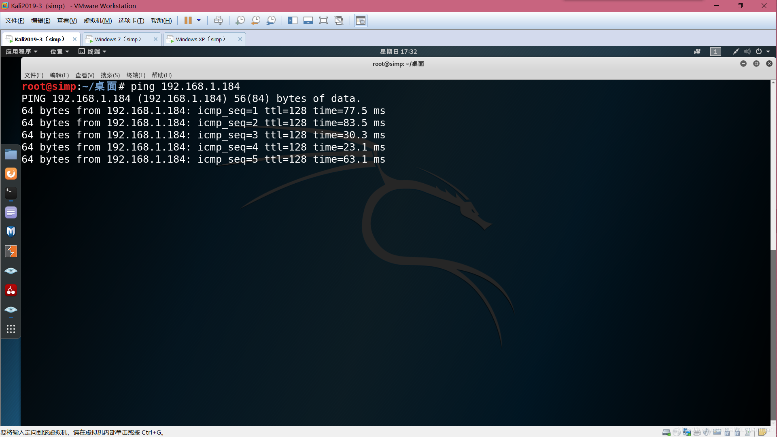Launch Cherrytree from the dock
Screen dimensions: 777x437
(11, 290)
